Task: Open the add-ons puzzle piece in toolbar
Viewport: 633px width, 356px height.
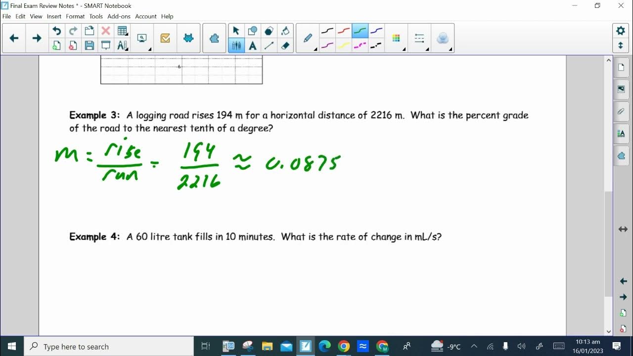Action: tap(214, 38)
